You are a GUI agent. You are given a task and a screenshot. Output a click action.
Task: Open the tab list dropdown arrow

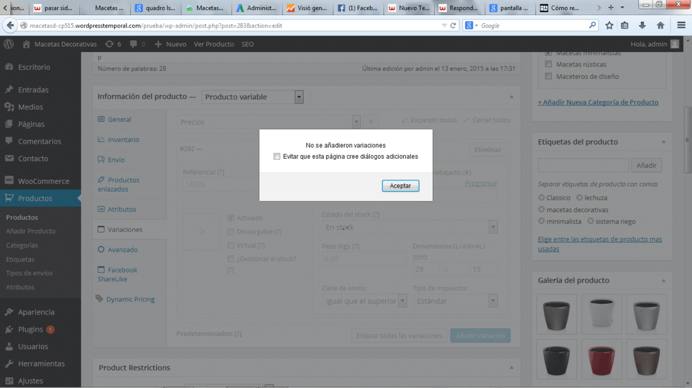tap(622, 8)
